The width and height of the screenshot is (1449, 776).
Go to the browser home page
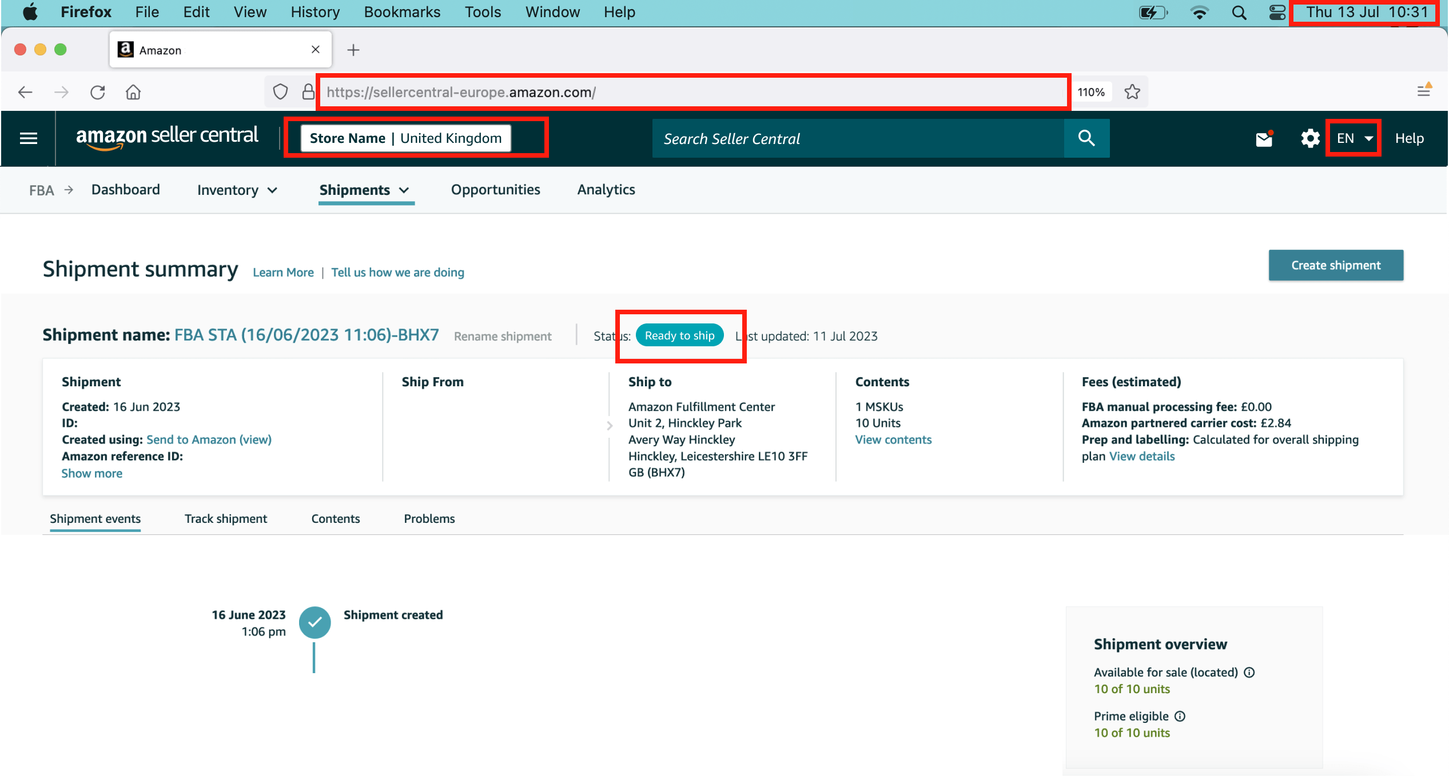point(133,92)
